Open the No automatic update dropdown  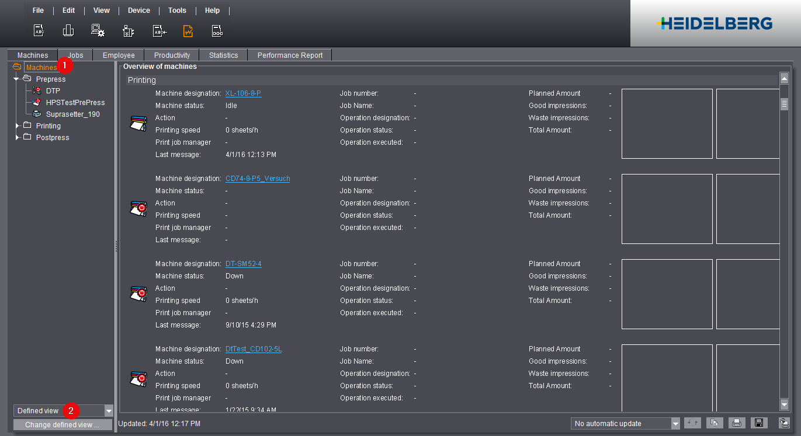pos(675,424)
